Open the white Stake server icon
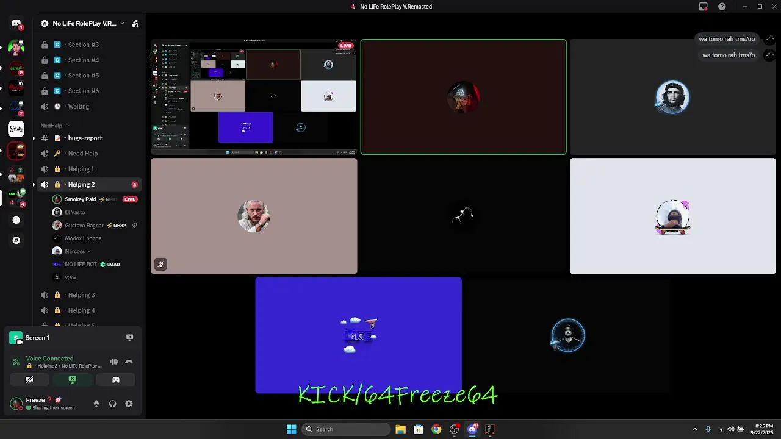 (16, 129)
